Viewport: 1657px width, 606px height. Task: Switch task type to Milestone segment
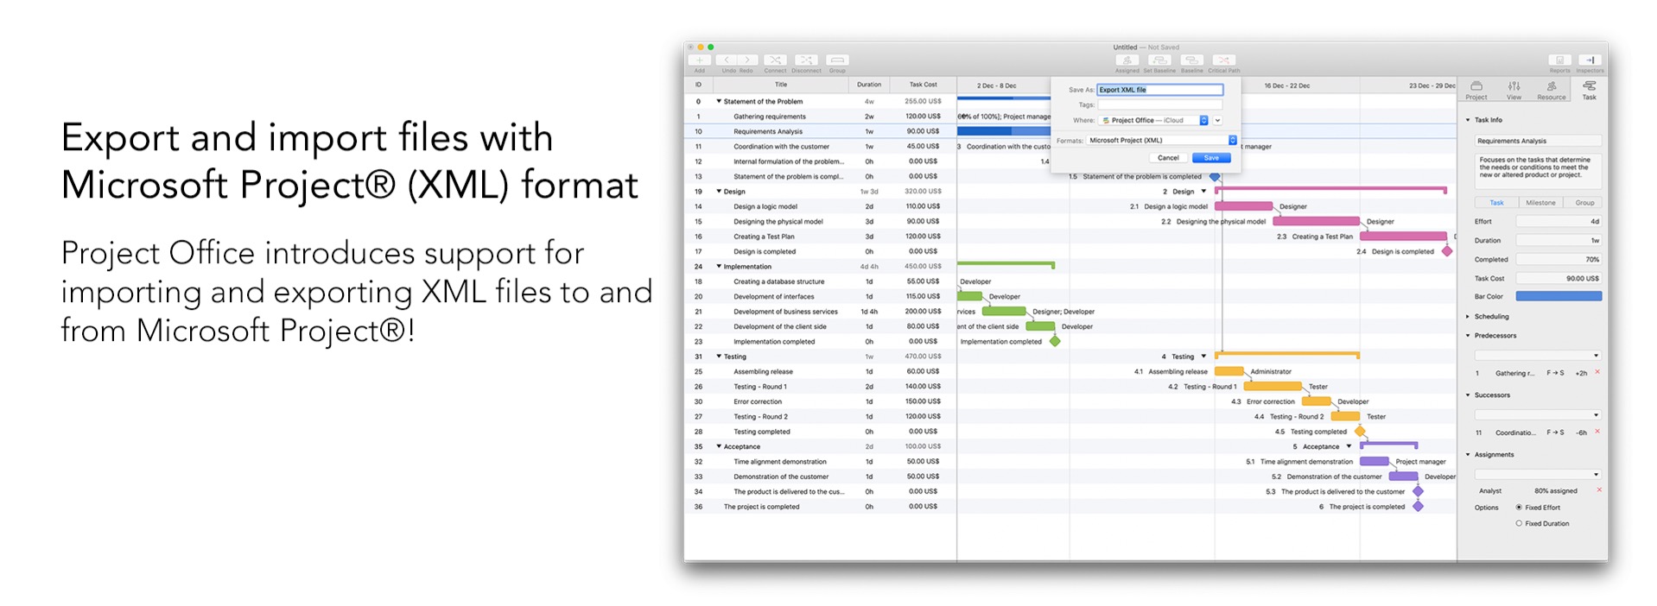1540,203
